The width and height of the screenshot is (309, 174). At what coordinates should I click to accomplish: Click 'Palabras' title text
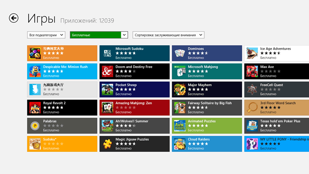(50, 121)
